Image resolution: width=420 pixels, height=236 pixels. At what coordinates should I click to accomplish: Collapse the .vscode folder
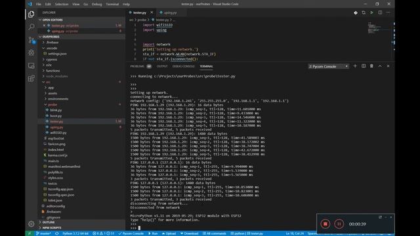51,48
